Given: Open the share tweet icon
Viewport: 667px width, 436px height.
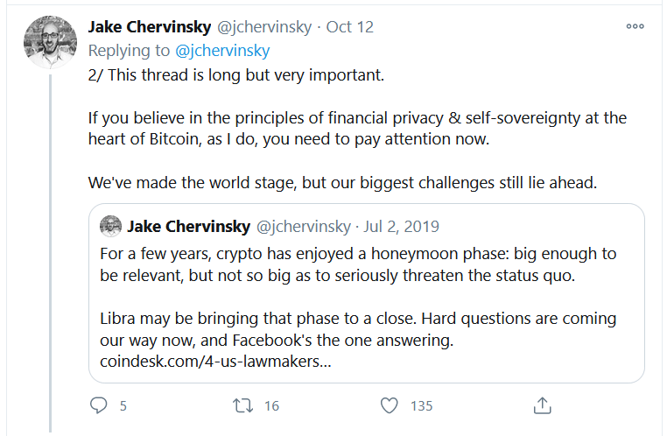Looking at the screenshot, I should pos(542,406).
